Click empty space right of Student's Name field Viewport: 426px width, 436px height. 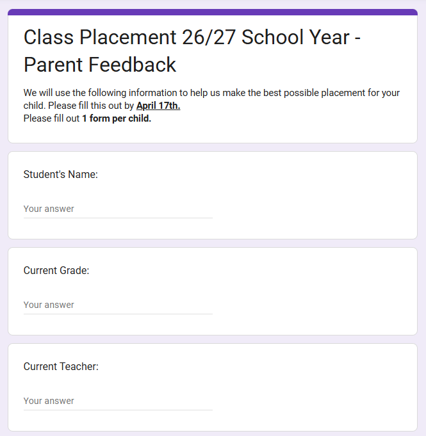tap(314, 209)
